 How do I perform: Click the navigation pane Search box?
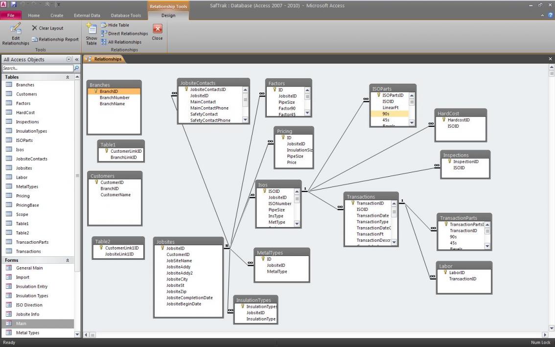tap(37, 69)
